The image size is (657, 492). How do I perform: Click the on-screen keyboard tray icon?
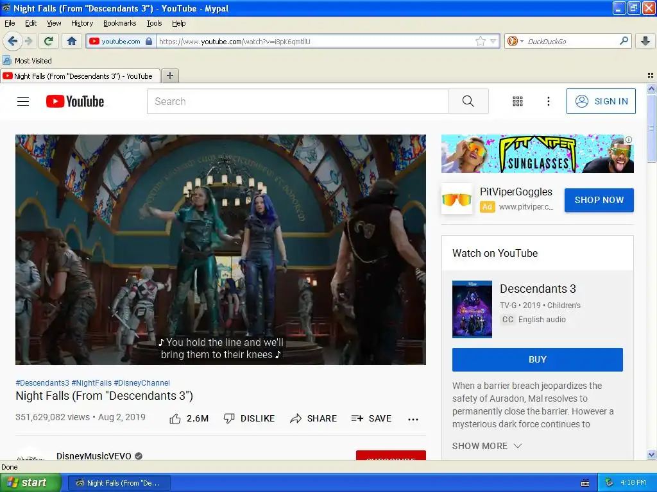pyautogui.click(x=585, y=483)
